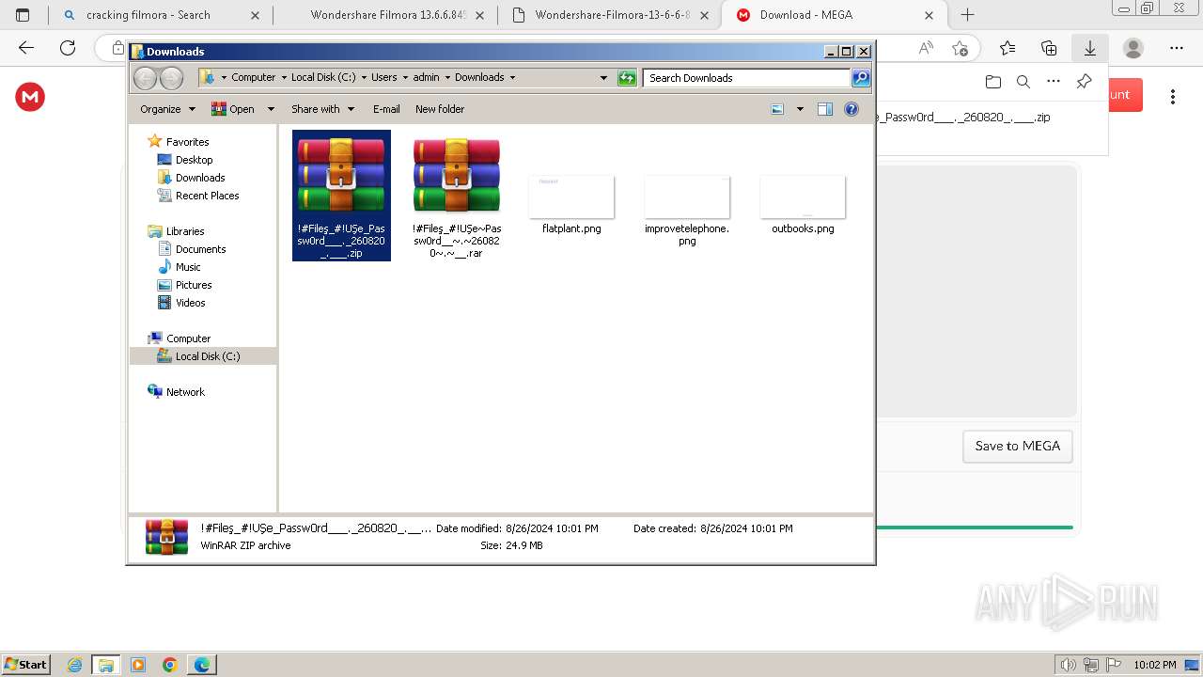
Task: Open the Organize dropdown menu
Action: [x=167, y=109]
